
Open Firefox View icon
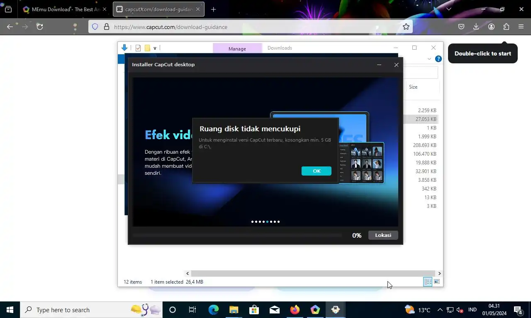click(8, 9)
